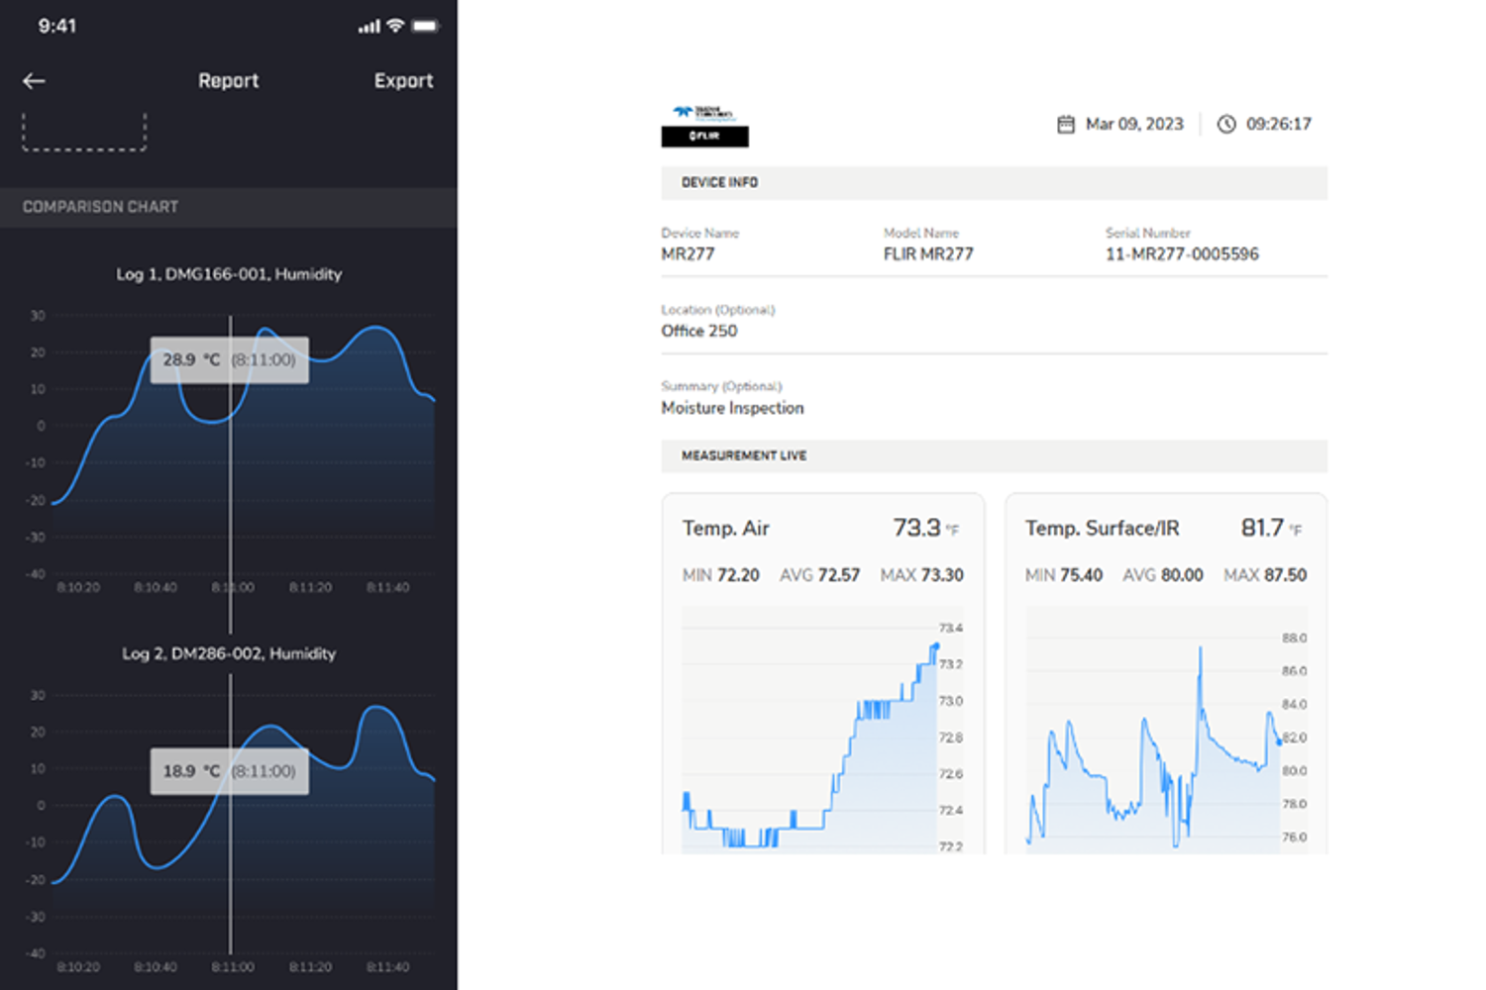Image resolution: width=1486 pixels, height=990 pixels.
Task: Click the Teledyne FLIR logo
Action: pos(704,126)
